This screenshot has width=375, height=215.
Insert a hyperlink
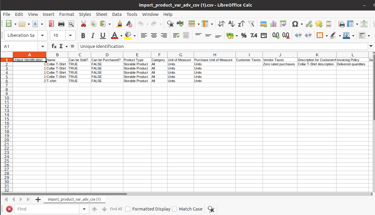click(x=309, y=24)
